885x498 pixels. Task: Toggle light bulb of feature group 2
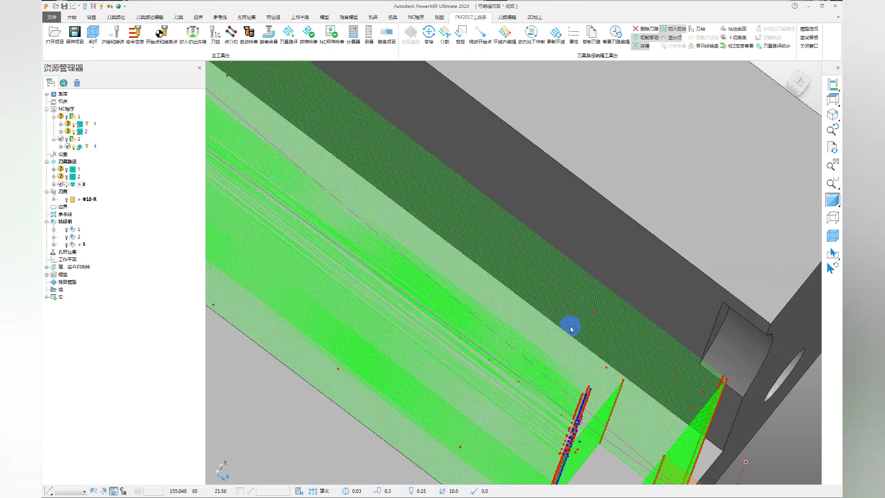click(66, 237)
